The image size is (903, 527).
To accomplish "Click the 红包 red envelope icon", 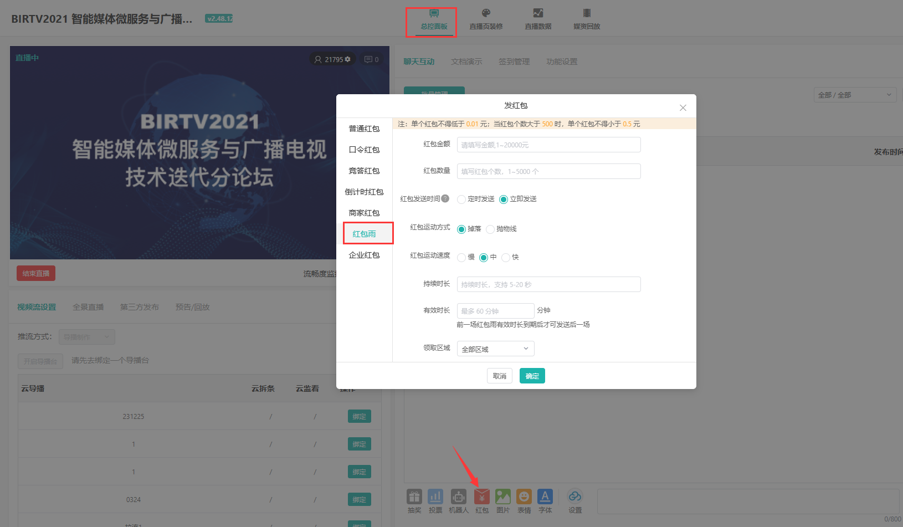I will point(482,497).
